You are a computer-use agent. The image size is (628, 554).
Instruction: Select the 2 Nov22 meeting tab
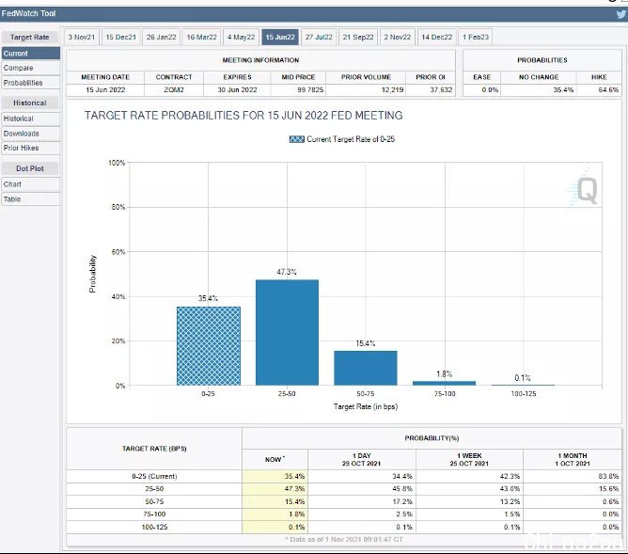click(398, 38)
